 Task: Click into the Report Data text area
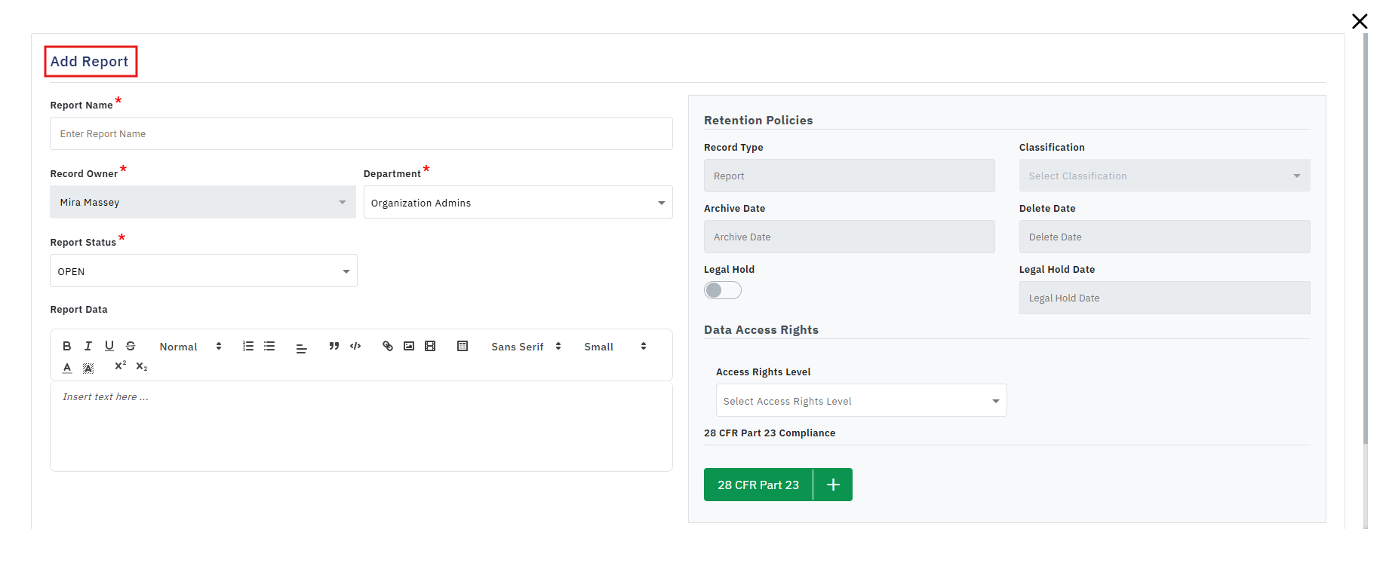[361, 427]
